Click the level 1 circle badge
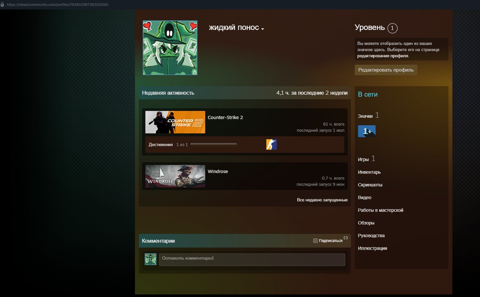 [x=392, y=28]
